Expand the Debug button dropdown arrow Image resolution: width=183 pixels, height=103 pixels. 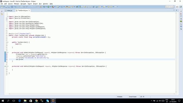pos(46,7)
